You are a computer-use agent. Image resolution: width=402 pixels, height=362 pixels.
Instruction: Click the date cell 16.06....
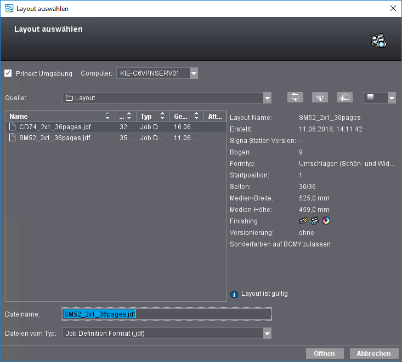tap(185, 127)
